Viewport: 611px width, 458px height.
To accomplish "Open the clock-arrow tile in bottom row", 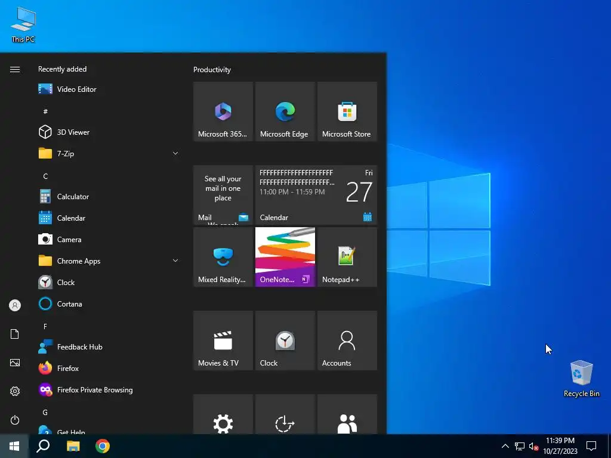I will (x=285, y=414).
